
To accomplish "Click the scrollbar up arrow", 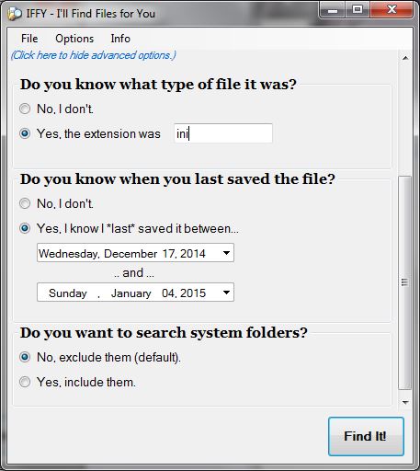I will click(x=405, y=58).
